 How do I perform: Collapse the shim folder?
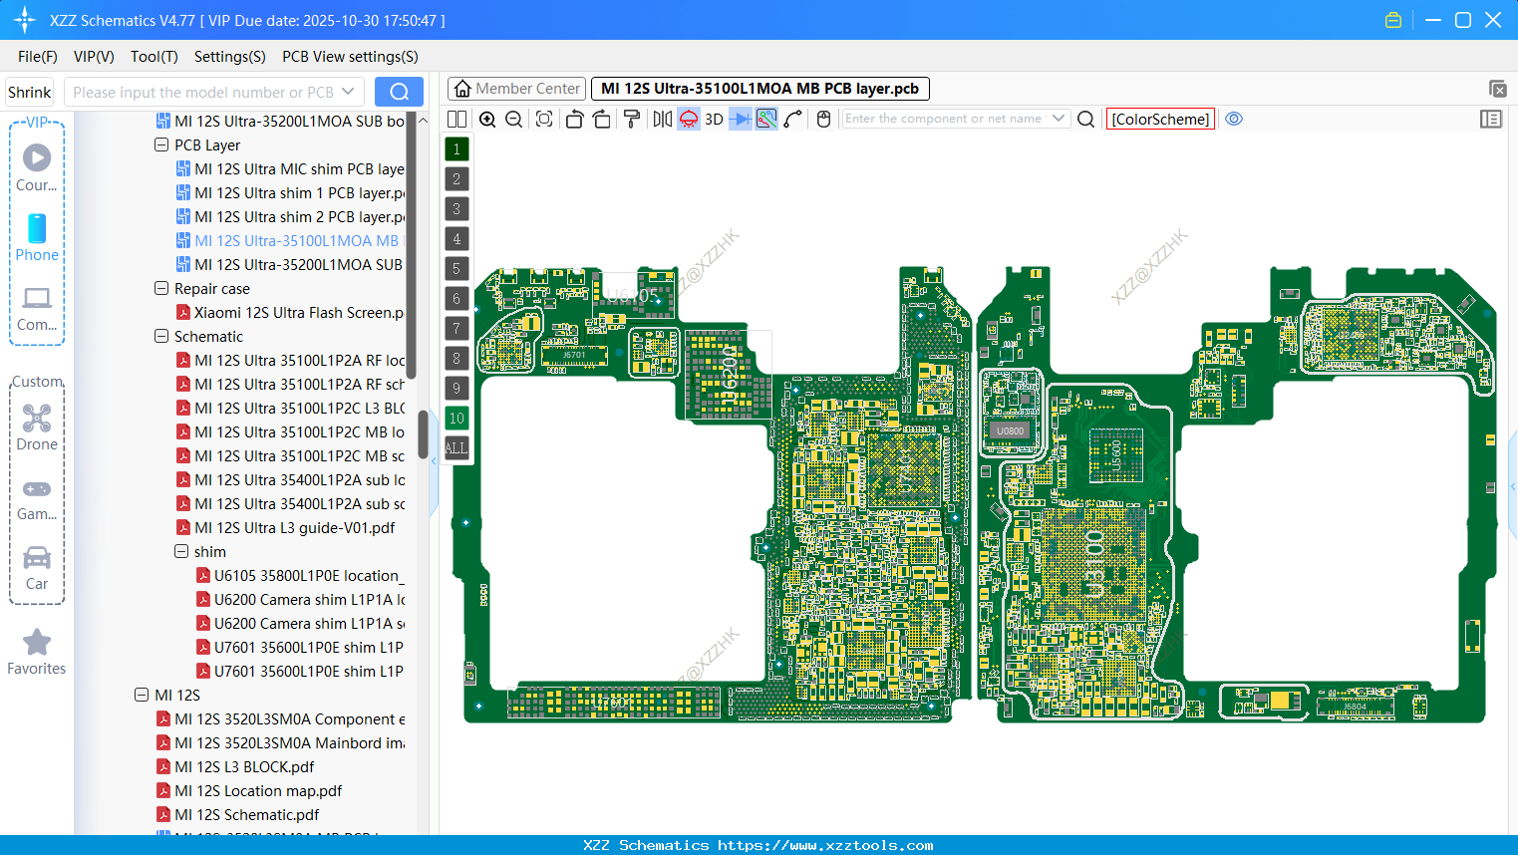pos(180,551)
